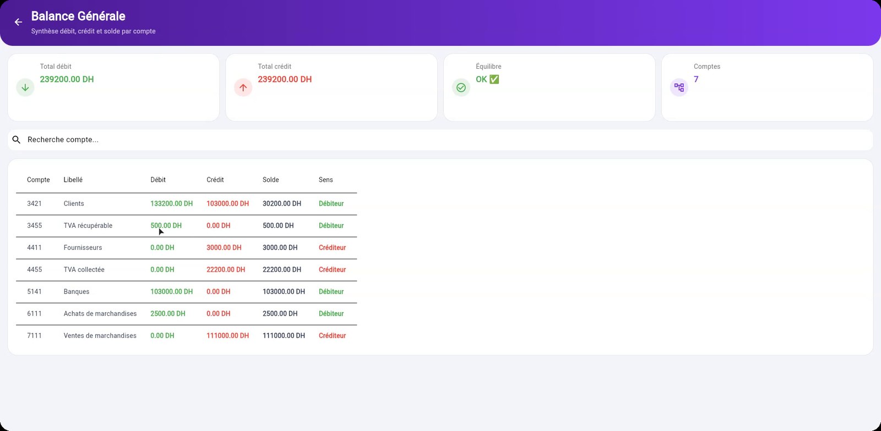Click the Équilibre check-circle icon
881x431 pixels.
point(461,88)
